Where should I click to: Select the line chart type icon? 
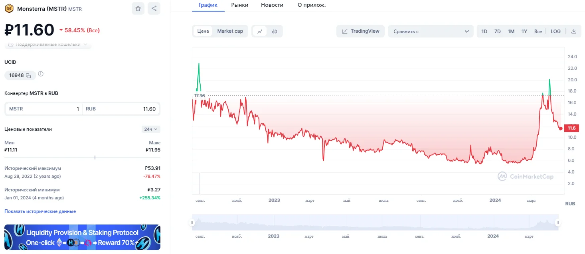tap(260, 31)
